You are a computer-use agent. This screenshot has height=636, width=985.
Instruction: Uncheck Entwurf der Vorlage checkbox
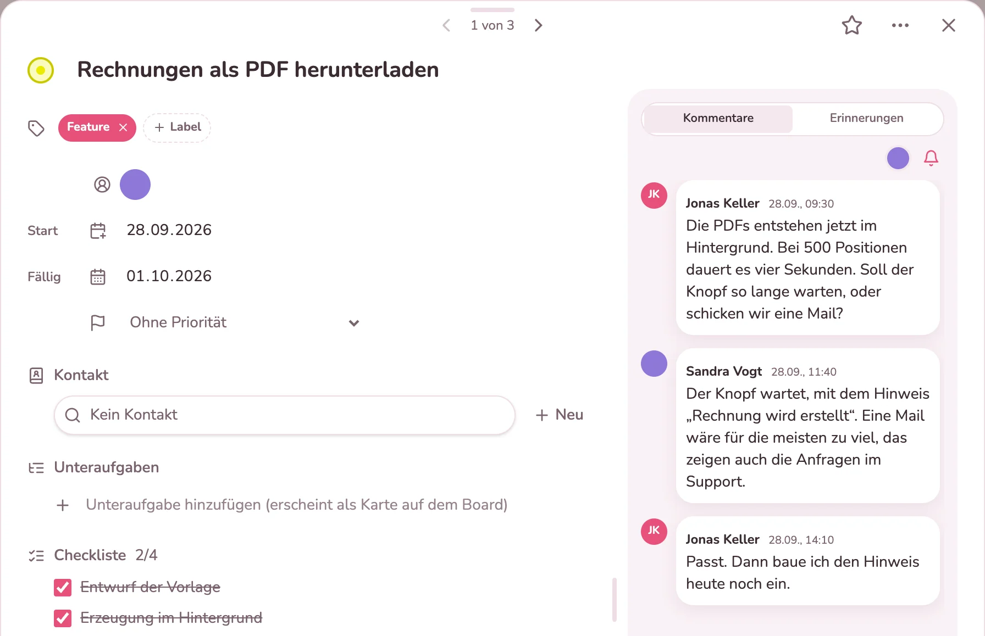pos(63,588)
